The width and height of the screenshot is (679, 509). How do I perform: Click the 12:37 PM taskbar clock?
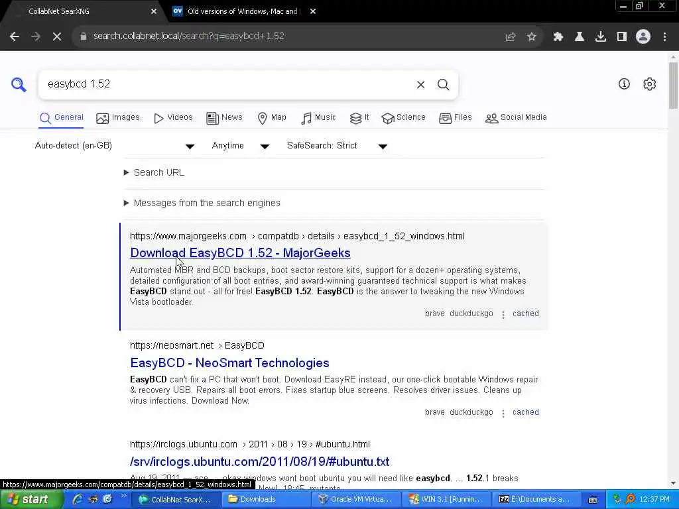[x=654, y=500]
